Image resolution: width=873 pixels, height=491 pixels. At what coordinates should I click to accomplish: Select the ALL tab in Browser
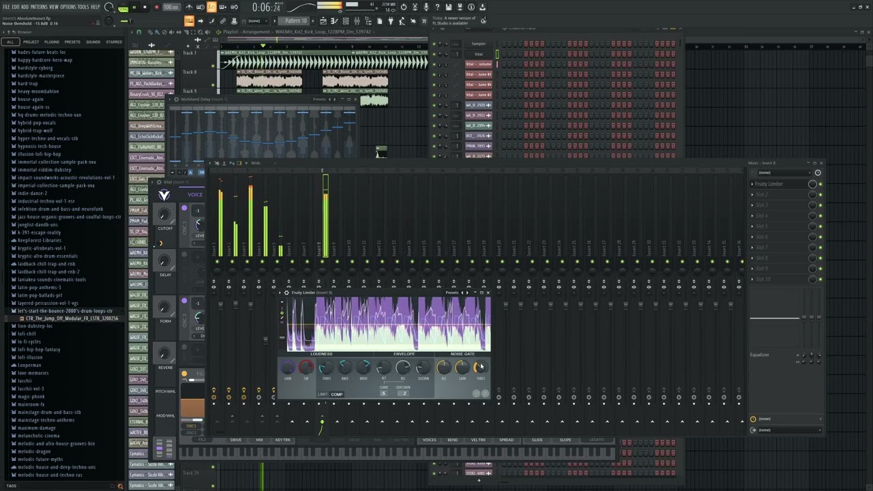(10, 42)
